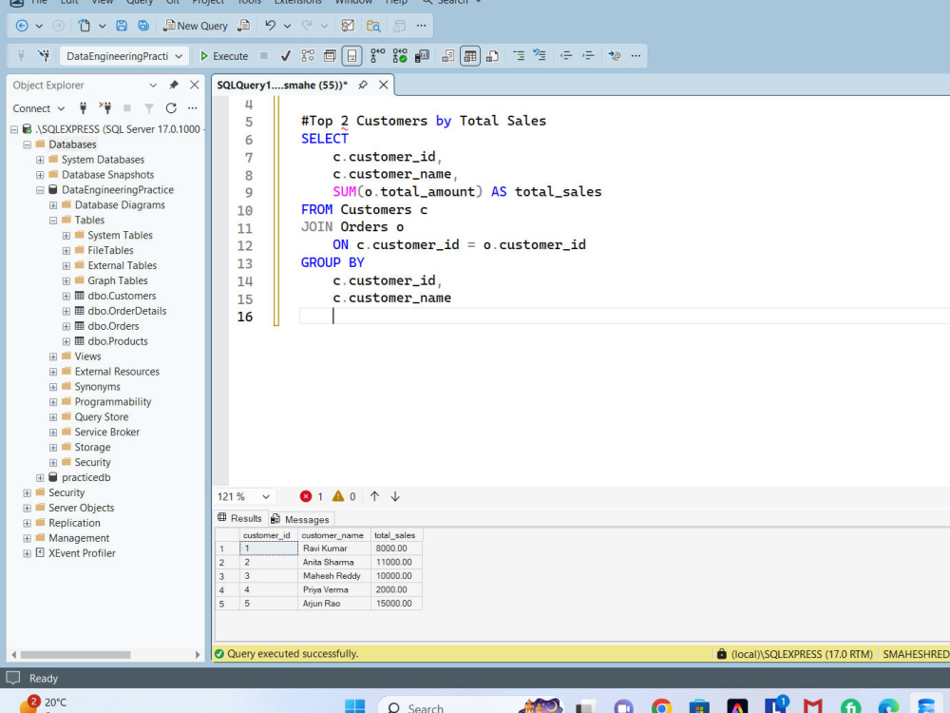The width and height of the screenshot is (950, 713).
Task: Go to the next issue arrow
Action: coord(395,496)
